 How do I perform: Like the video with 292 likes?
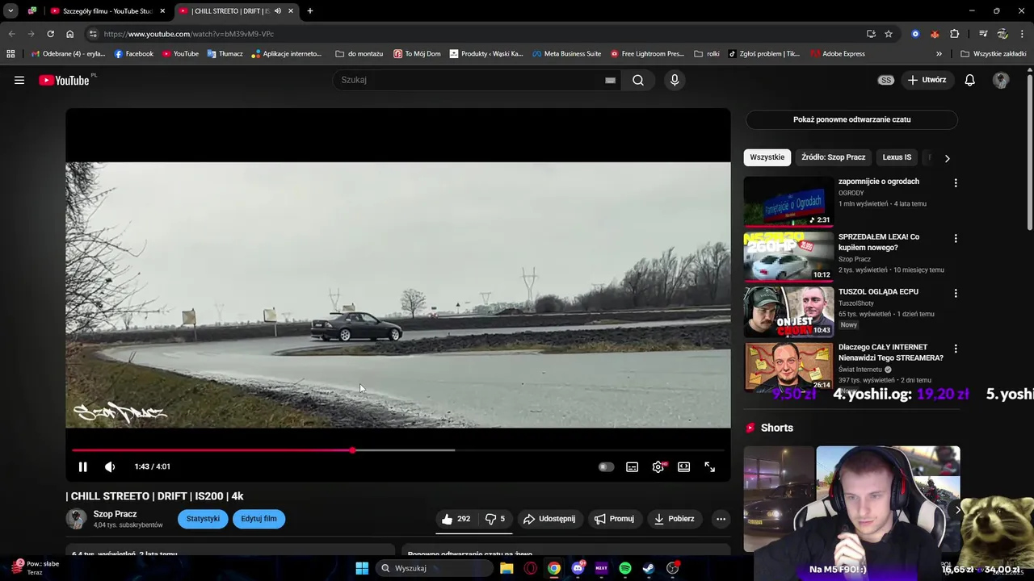456,519
